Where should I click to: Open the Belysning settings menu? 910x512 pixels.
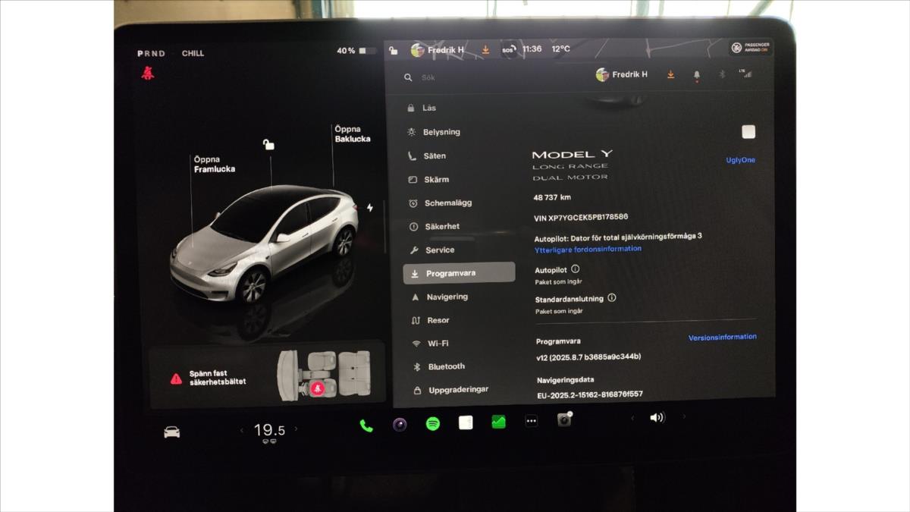tap(459, 132)
